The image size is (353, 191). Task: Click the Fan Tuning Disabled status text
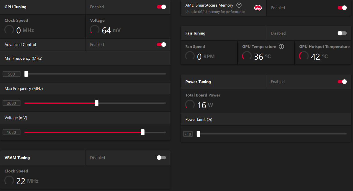coord(278,33)
